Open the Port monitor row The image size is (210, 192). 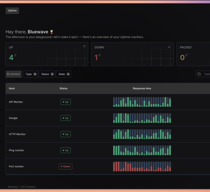coord(108,166)
